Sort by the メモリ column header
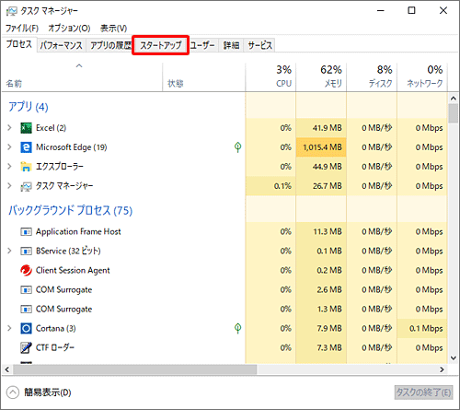The width and height of the screenshot is (460, 410). 321,77
